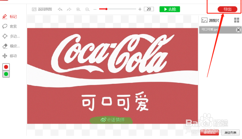Image resolution: width=242 pixels, height=139 pixels.
Task: Select the 套索 lasso tool
Action: 10,26
